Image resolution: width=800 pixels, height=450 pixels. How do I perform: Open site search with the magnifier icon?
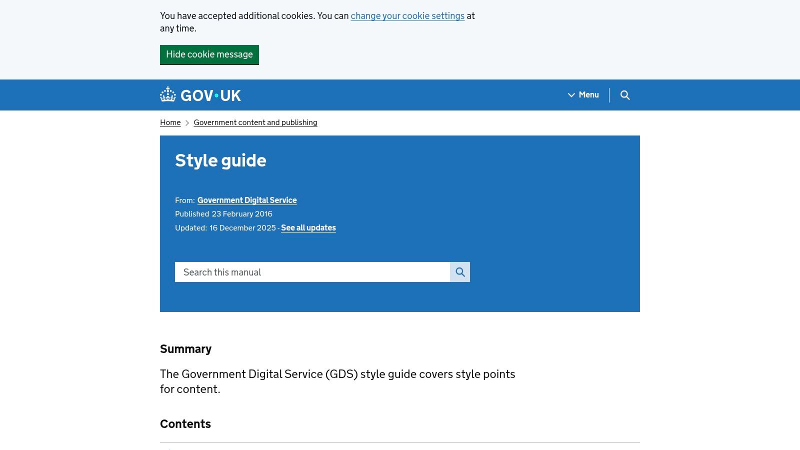(x=625, y=95)
